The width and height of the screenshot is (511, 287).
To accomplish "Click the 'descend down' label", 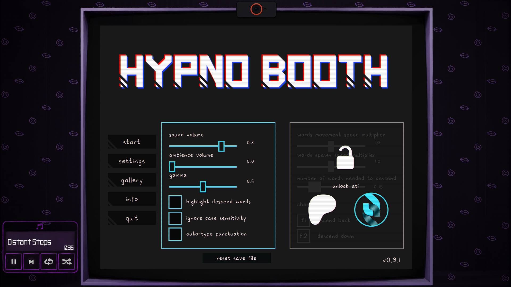I will click(x=336, y=236).
